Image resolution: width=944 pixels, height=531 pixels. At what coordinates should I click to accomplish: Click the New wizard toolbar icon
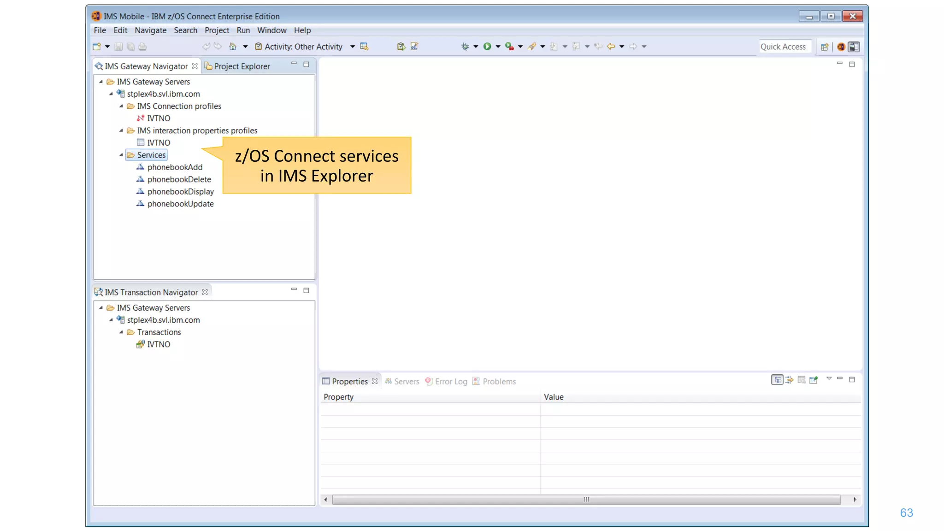[97, 47]
